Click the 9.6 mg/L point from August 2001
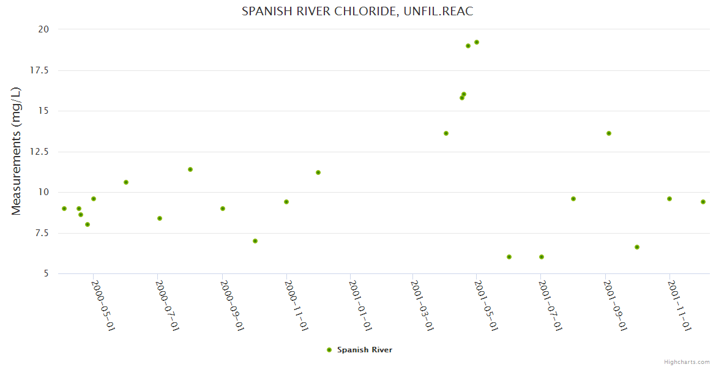Screen dimensions: 716x367 (x=573, y=199)
